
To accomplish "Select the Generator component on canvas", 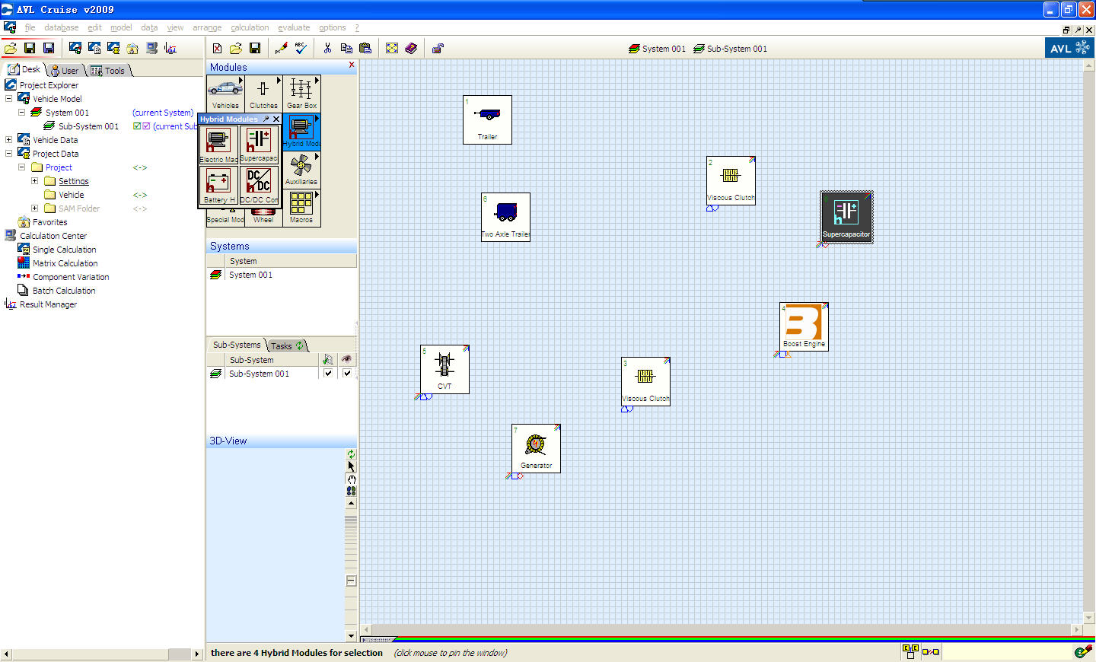I will (x=536, y=448).
